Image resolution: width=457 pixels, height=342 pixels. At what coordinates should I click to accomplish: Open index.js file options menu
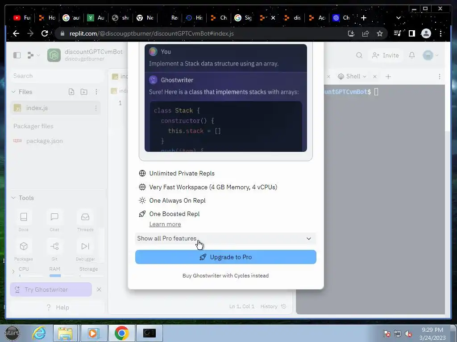point(96,108)
